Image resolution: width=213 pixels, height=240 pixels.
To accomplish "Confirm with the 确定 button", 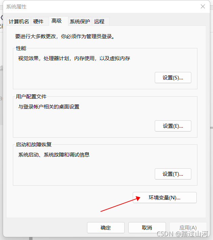I will (x=106, y=228).
